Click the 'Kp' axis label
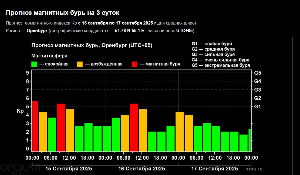This screenshot has width=300, height=175. [20, 111]
